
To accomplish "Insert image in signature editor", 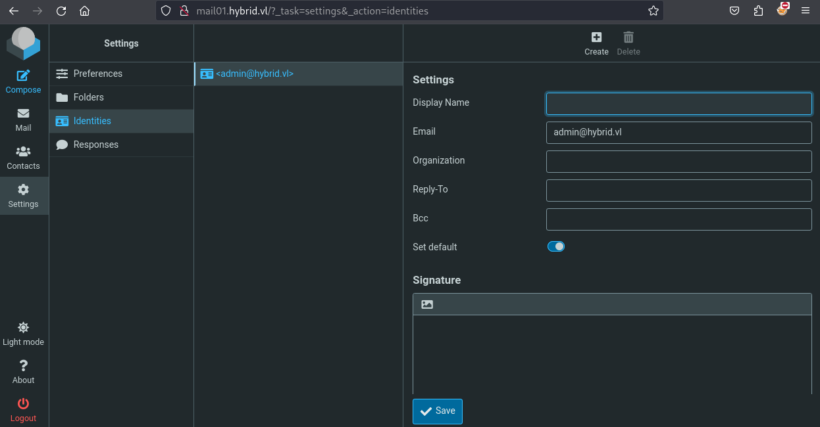I will (x=427, y=304).
